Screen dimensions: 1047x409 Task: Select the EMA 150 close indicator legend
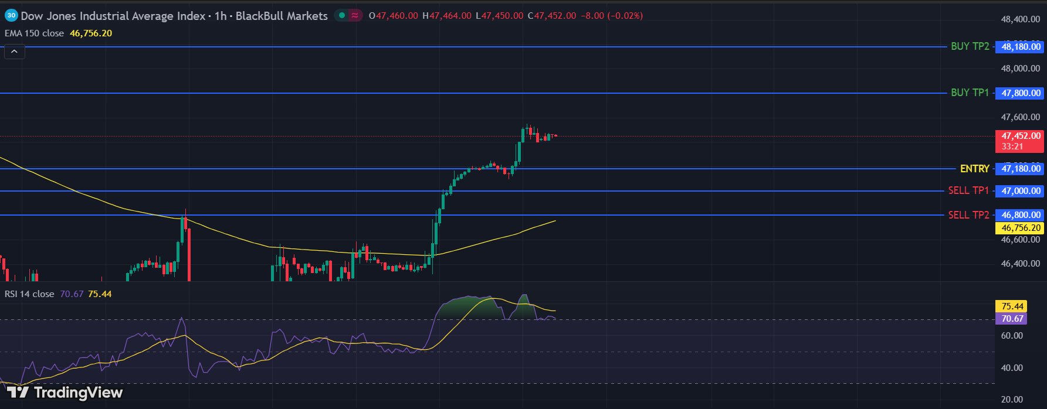pyautogui.click(x=34, y=33)
